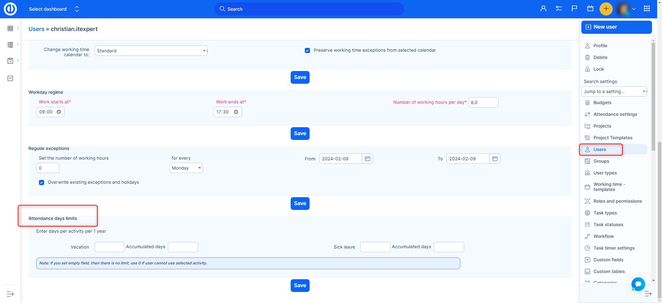Click the New user button
Screen dimensions: 662x303
pos(616,27)
